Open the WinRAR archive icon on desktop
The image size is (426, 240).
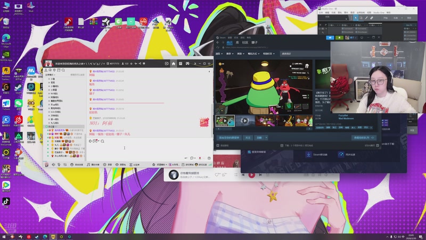coord(94,23)
